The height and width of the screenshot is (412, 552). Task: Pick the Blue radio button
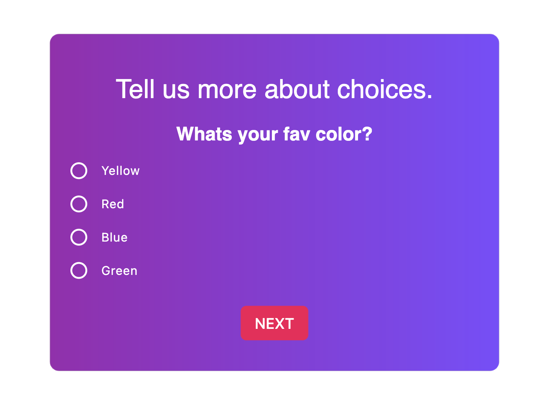point(79,237)
